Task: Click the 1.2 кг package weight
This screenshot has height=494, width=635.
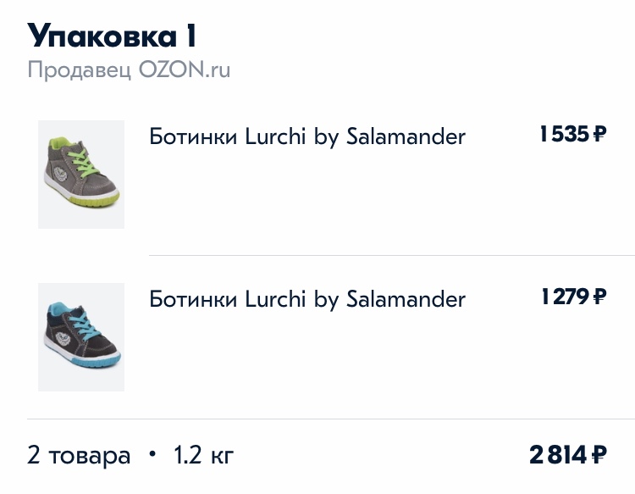Action: tap(203, 456)
